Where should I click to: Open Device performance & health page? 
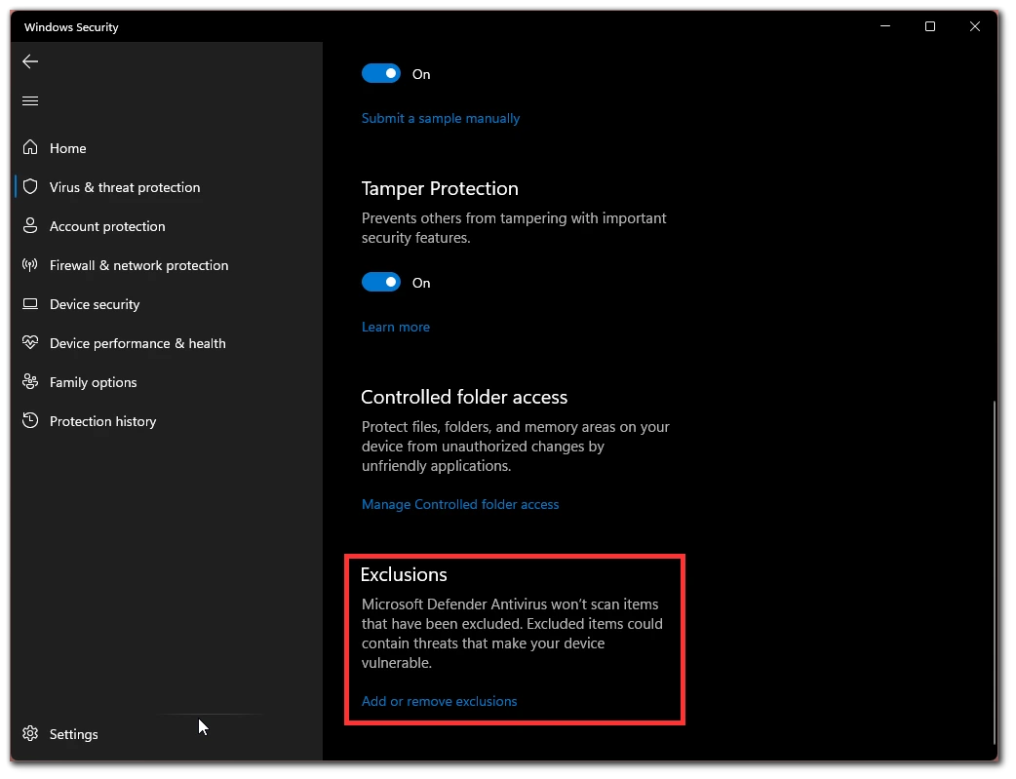point(138,343)
